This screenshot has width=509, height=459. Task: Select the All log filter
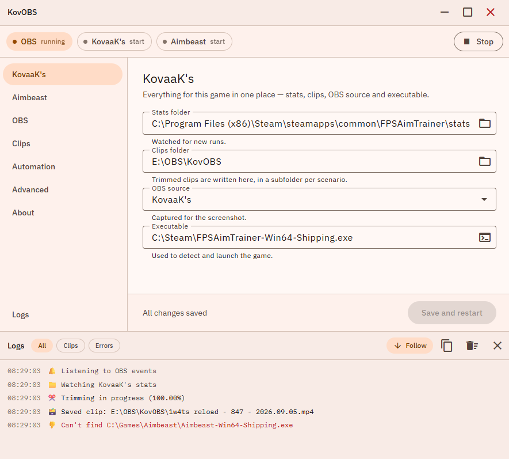coord(42,346)
